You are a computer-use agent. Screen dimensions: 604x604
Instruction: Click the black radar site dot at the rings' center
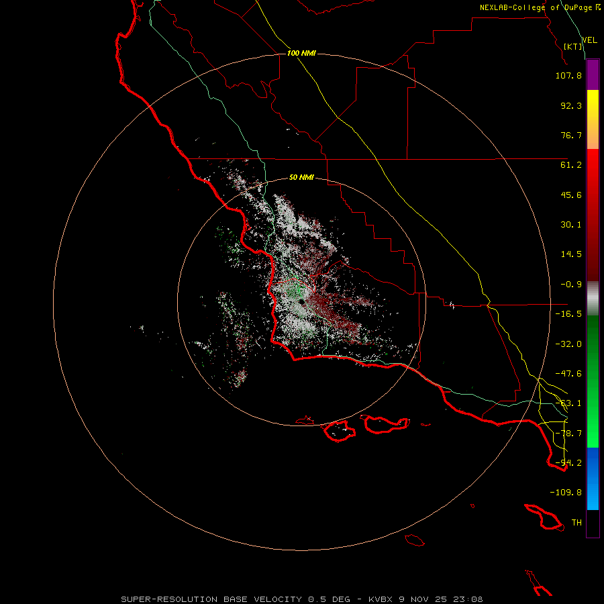[301, 301]
